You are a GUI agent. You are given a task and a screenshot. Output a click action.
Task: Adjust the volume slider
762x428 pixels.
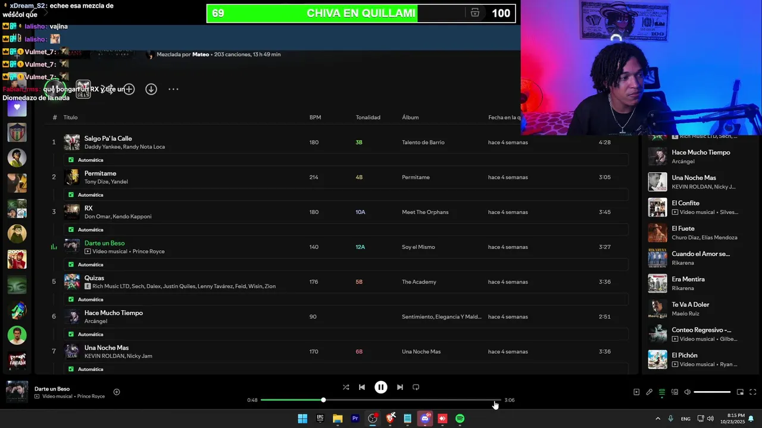tap(712, 392)
